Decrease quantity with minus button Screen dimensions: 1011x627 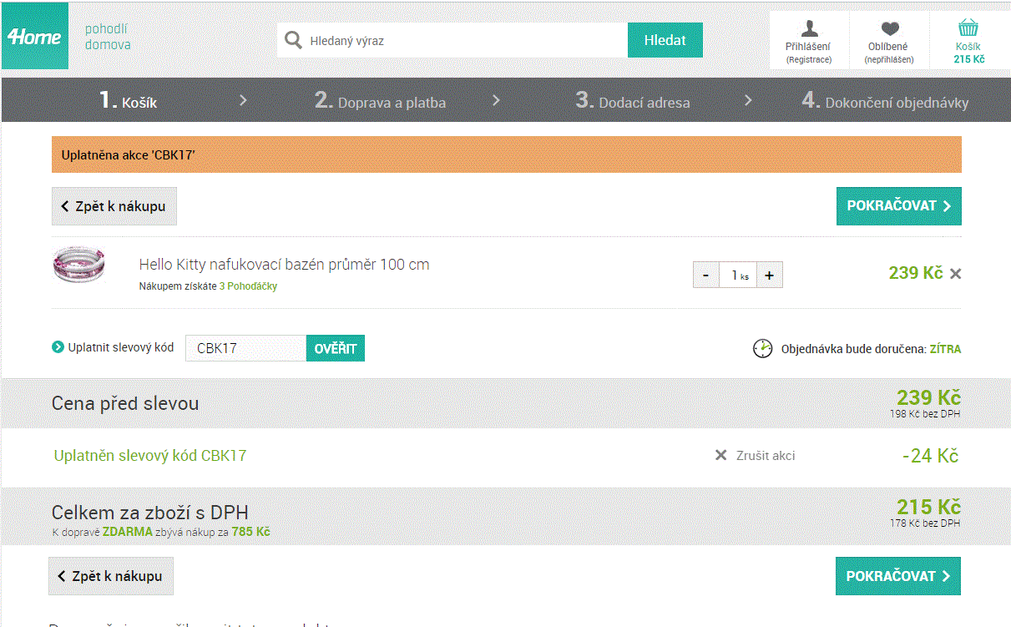706,276
